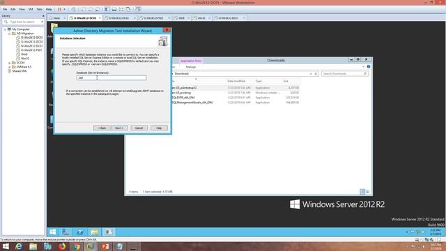Cancel the ADMT installation wizard

(x=139, y=128)
